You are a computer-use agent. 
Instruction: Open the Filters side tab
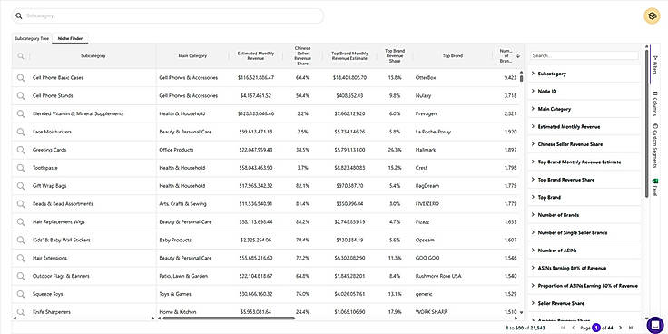coord(655,64)
